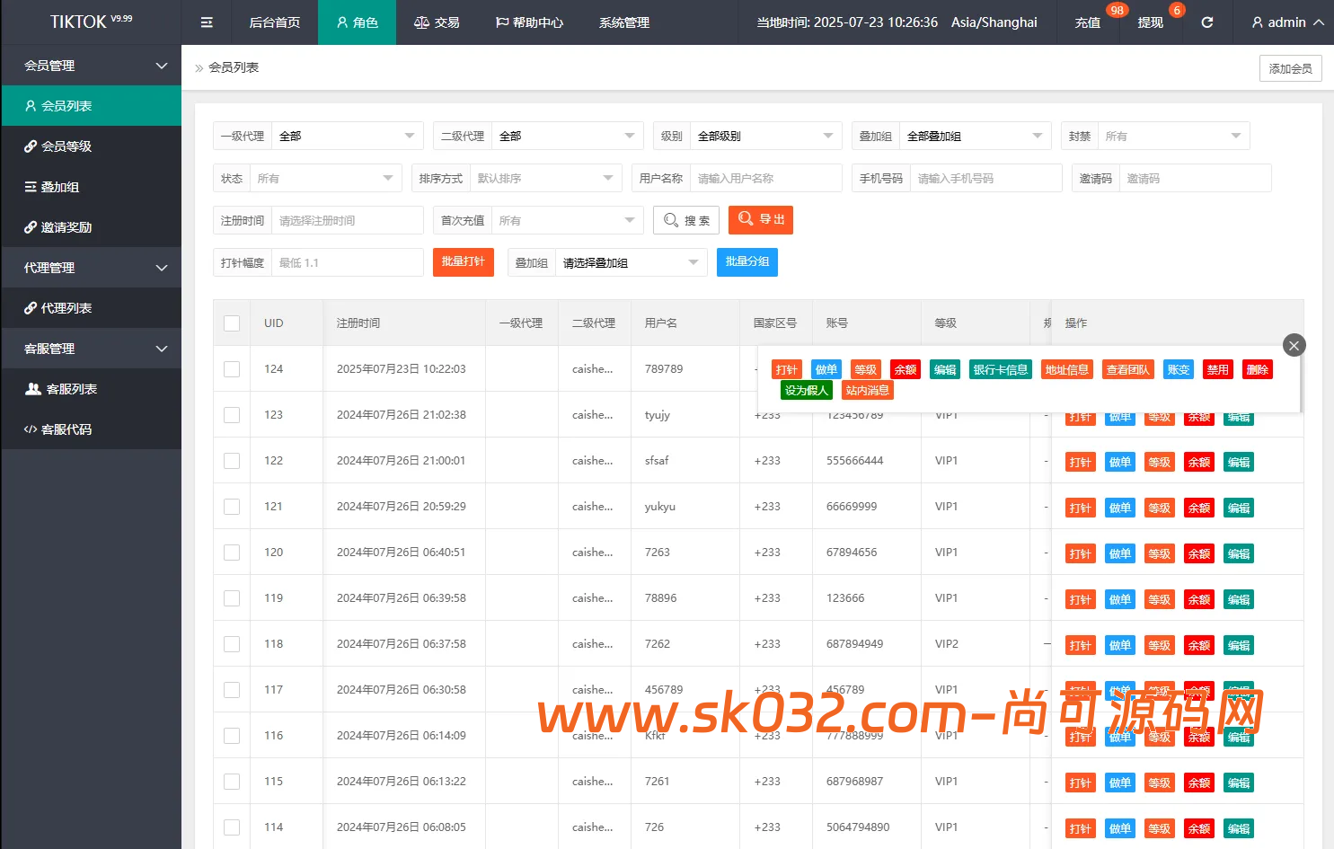Check the select-all checkbox in table header
Image resolution: width=1334 pixels, height=849 pixels.
click(x=232, y=322)
